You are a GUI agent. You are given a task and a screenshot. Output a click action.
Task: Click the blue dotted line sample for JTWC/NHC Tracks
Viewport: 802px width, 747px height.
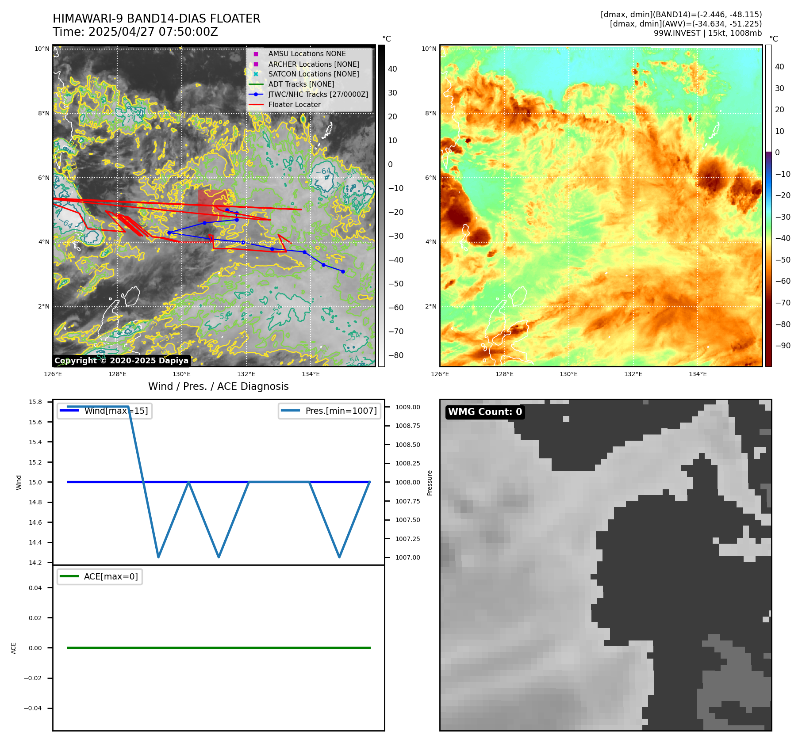pyautogui.click(x=256, y=95)
